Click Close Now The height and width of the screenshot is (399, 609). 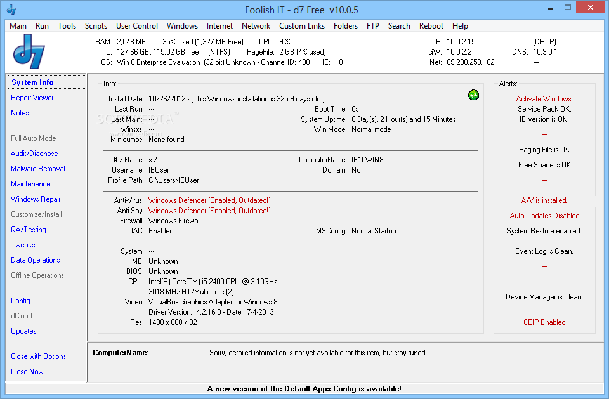[27, 372]
